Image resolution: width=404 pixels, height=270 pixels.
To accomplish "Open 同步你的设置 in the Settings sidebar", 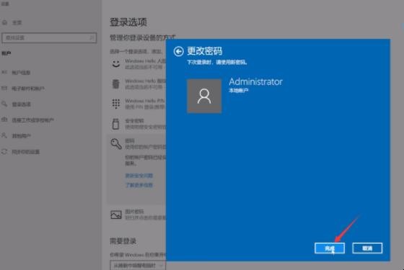I will [25, 152].
